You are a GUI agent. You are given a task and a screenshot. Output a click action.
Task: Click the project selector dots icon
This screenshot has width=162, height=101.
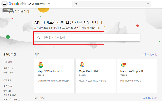click(29, 4)
